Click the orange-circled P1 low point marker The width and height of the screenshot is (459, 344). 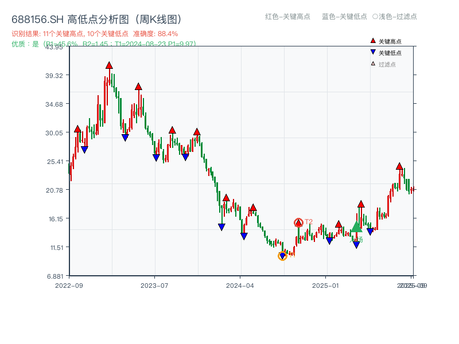pos(283,256)
